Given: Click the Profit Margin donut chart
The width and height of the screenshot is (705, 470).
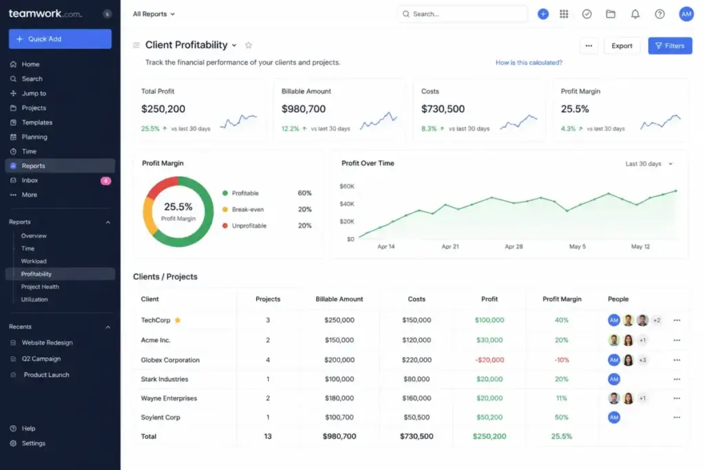Looking at the screenshot, I should 178,212.
